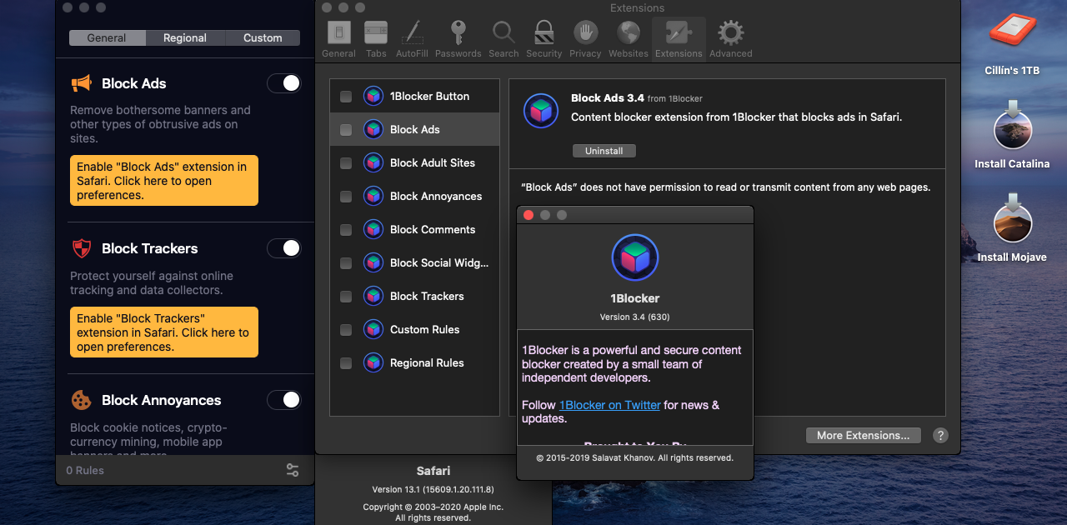Enable the Block Annoyances extension checkbox
Screen dimensions: 1067x525
(x=346, y=197)
